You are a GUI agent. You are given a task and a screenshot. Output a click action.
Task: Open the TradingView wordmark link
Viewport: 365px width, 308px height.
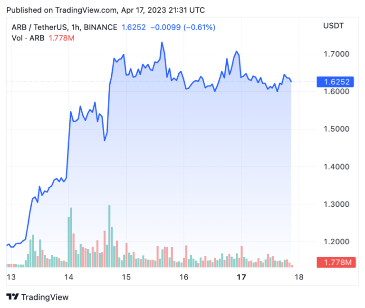click(x=45, y=297)
